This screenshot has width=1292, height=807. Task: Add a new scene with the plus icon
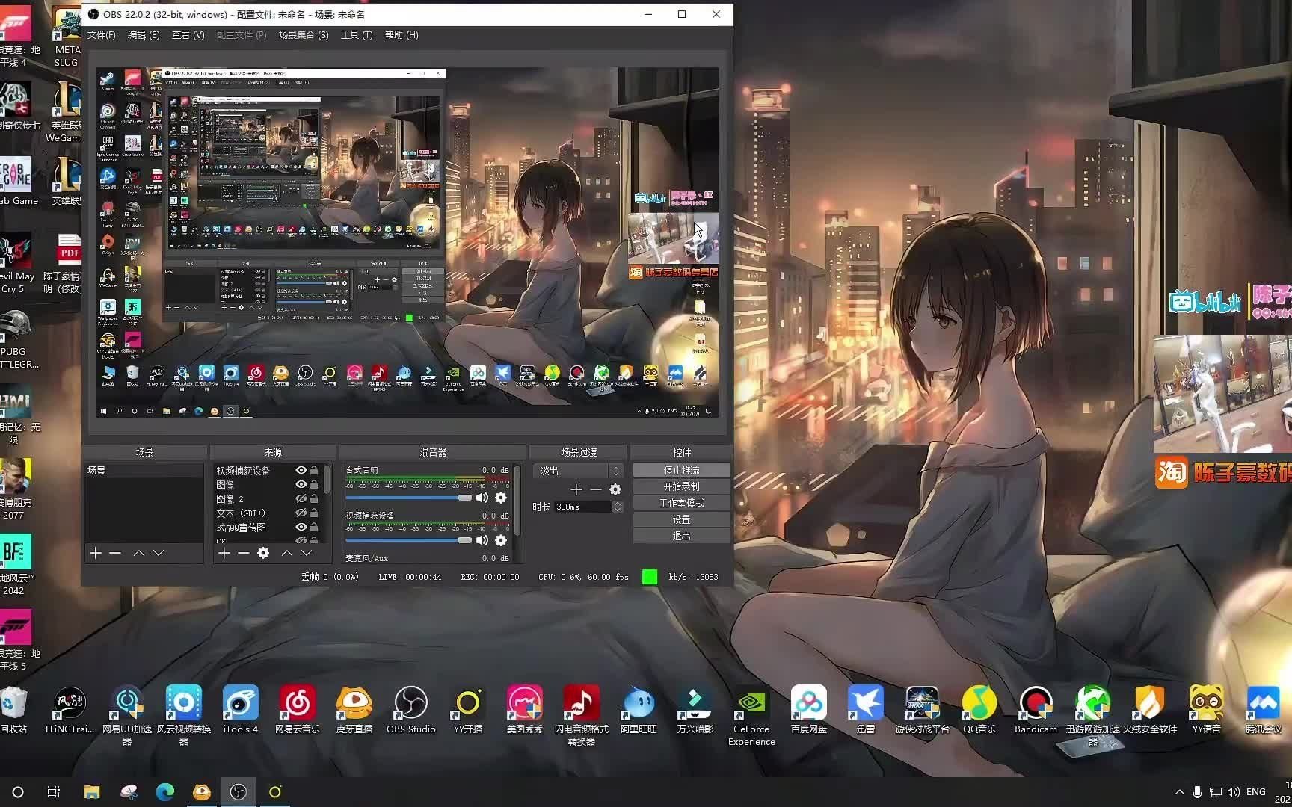[x=96, y=553]
